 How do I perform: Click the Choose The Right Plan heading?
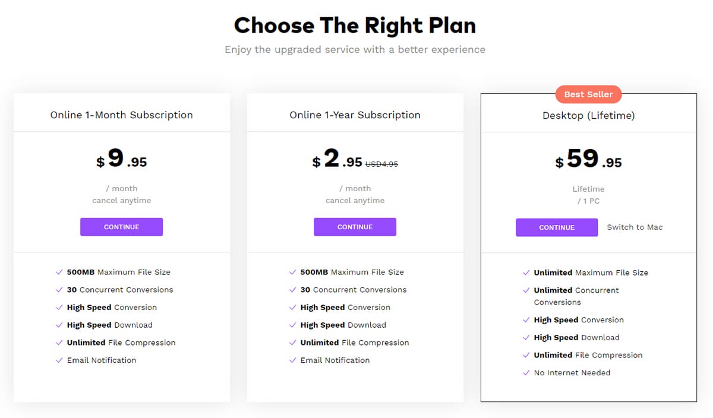(x=355, y=26)
